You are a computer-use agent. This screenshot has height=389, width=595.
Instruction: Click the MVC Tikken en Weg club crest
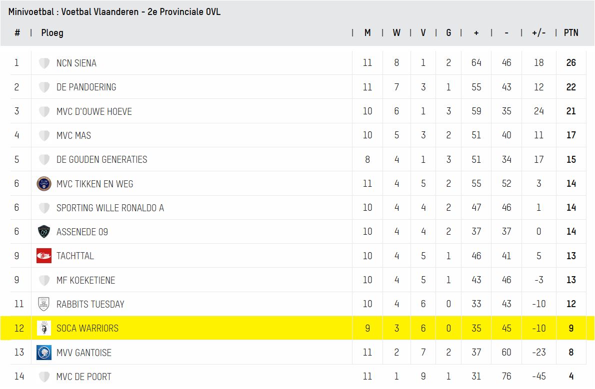44,184
